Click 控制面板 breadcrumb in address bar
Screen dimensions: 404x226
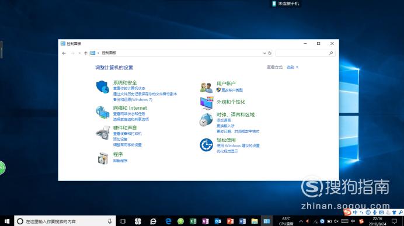click(x=109, y=53)
